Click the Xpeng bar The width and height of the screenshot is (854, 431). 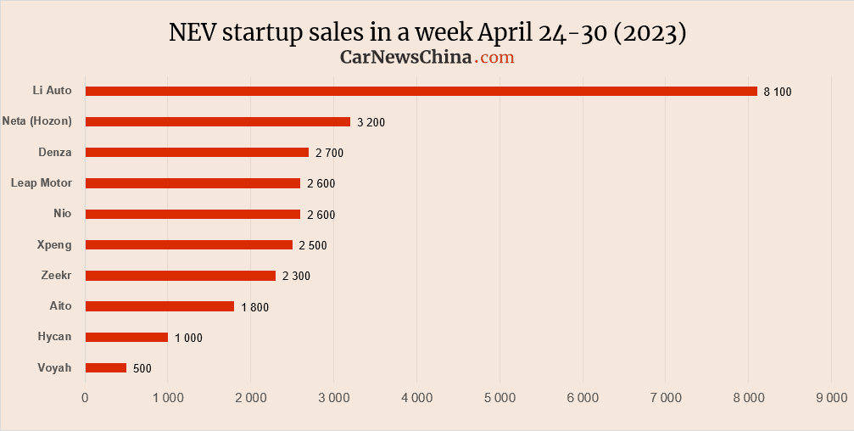pos(188,244)
